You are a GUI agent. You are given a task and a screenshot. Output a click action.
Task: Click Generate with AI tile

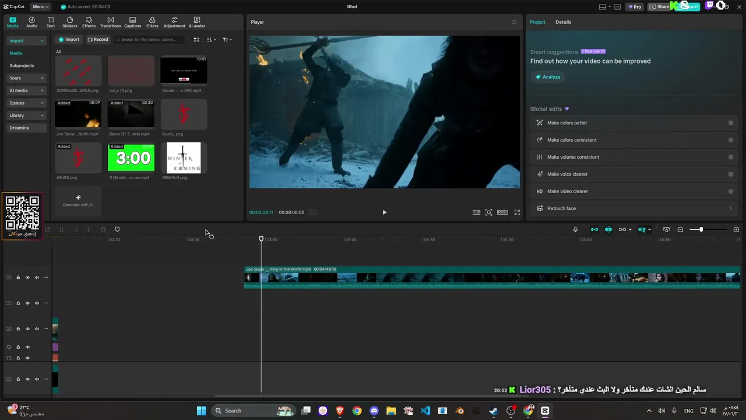pyautogui.click(x=78, y=200)
